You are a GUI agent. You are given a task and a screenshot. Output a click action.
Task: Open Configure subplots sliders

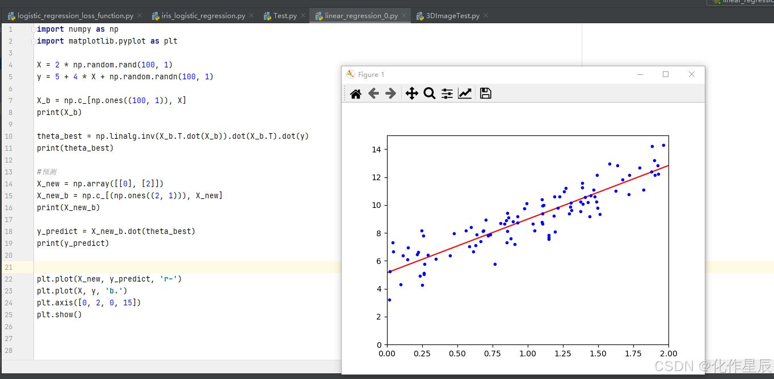coord(447,93)
